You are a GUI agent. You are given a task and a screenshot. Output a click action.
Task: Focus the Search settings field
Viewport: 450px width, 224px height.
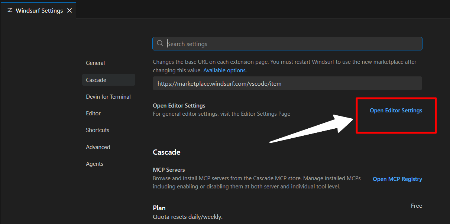point(287,43)
